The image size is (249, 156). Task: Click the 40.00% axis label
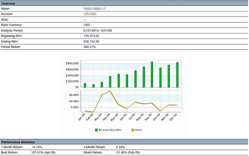(74, 101)
